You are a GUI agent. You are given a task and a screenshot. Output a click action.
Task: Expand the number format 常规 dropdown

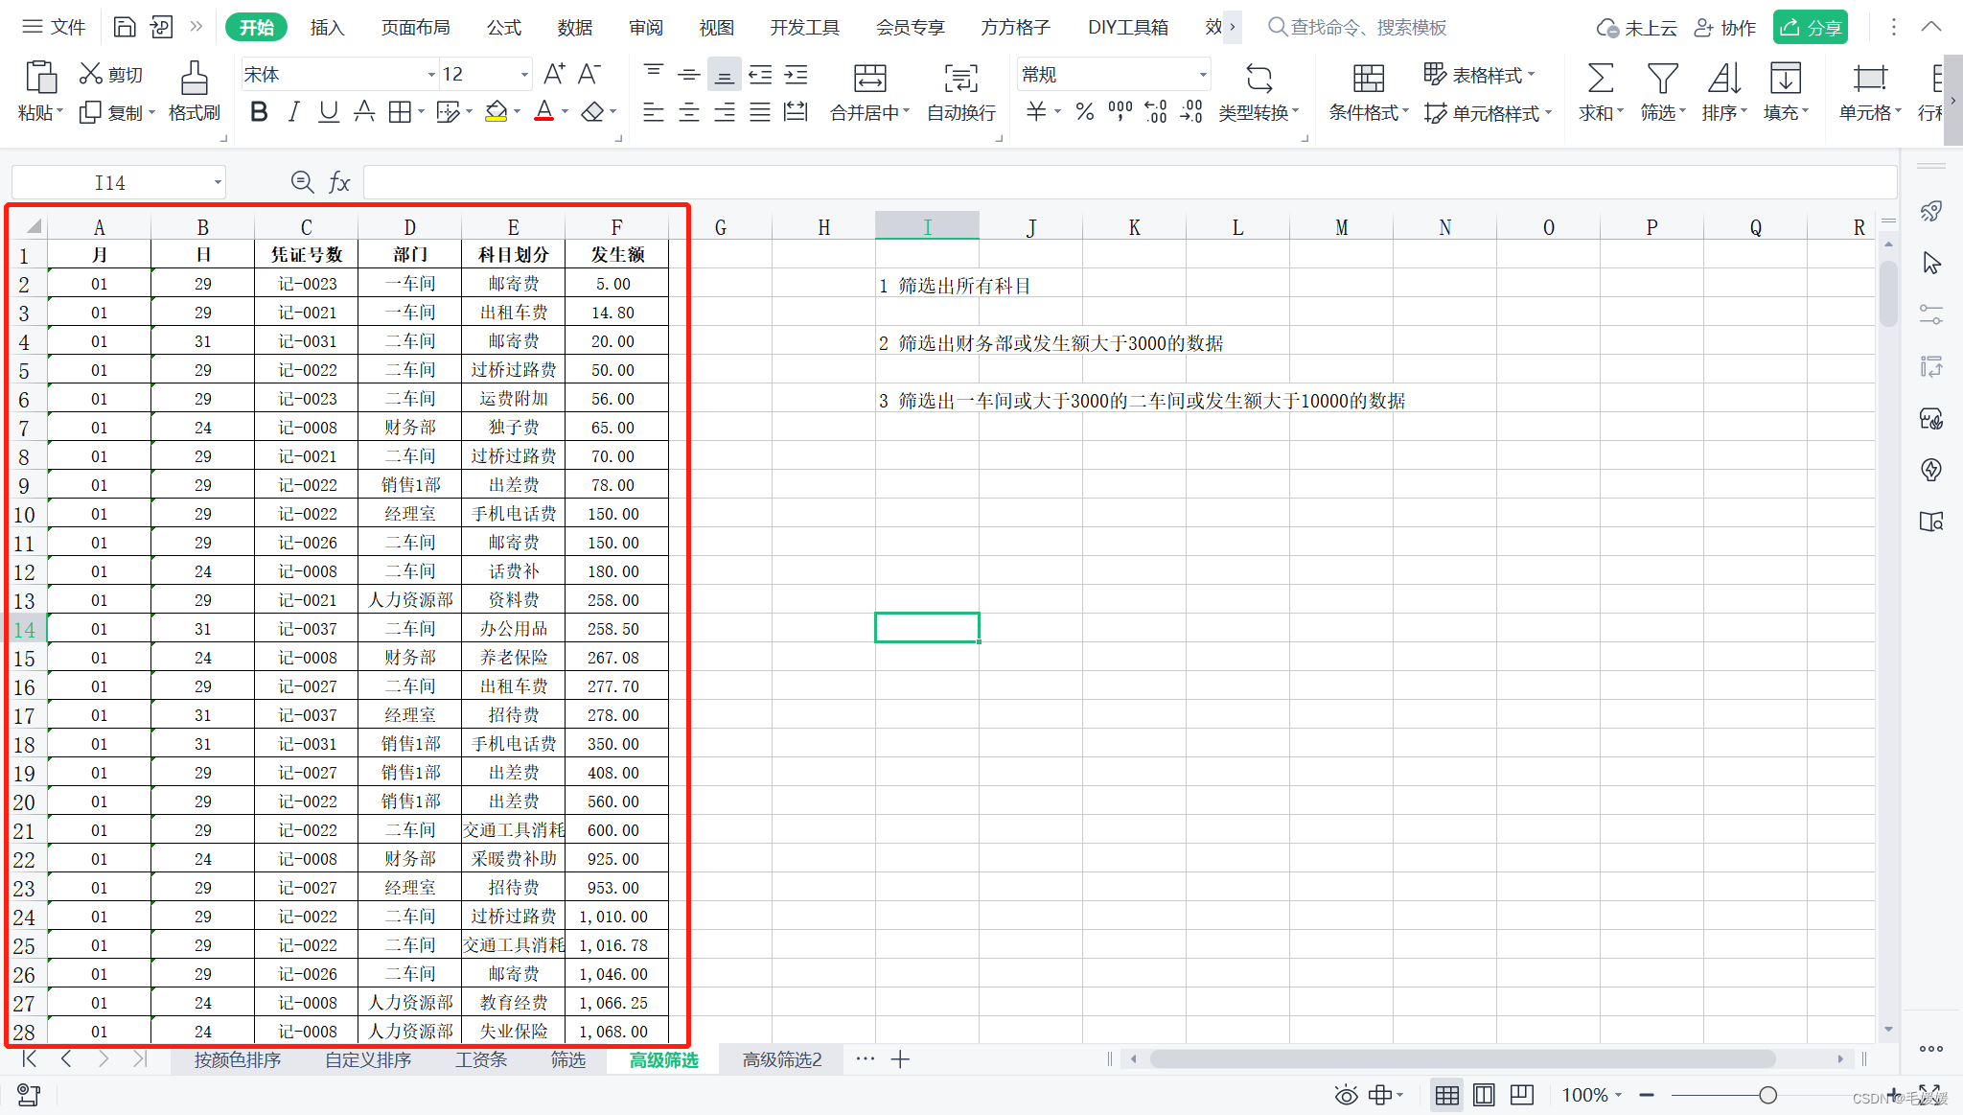tap(1202, 74)
